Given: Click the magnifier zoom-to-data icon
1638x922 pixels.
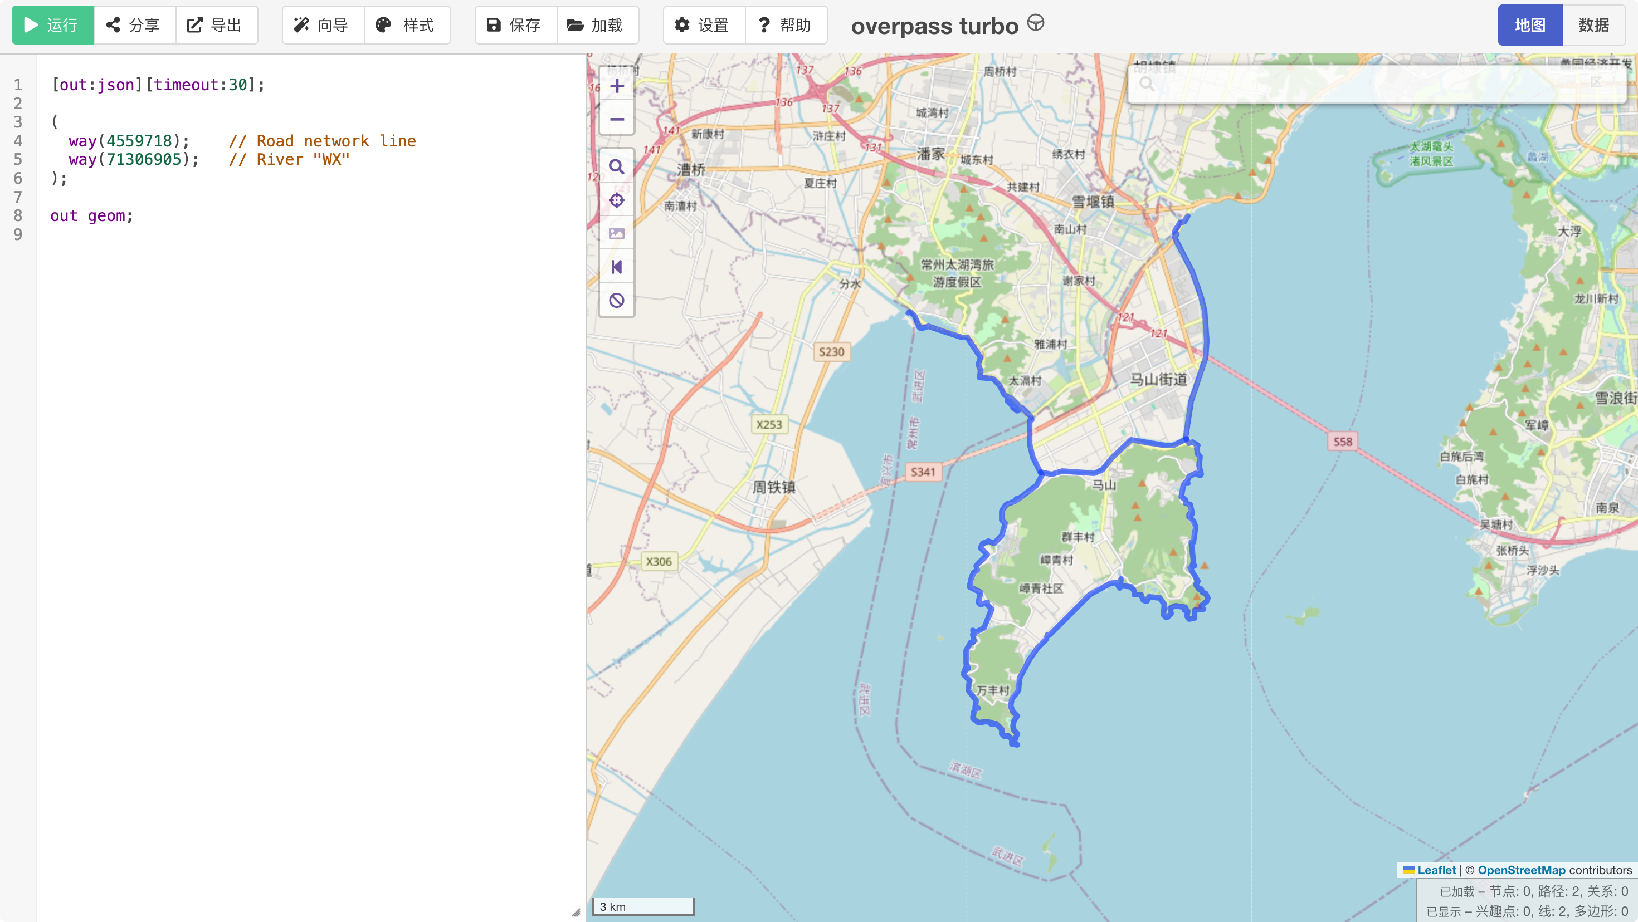Looking at the screenshot, I should [616, 167].
